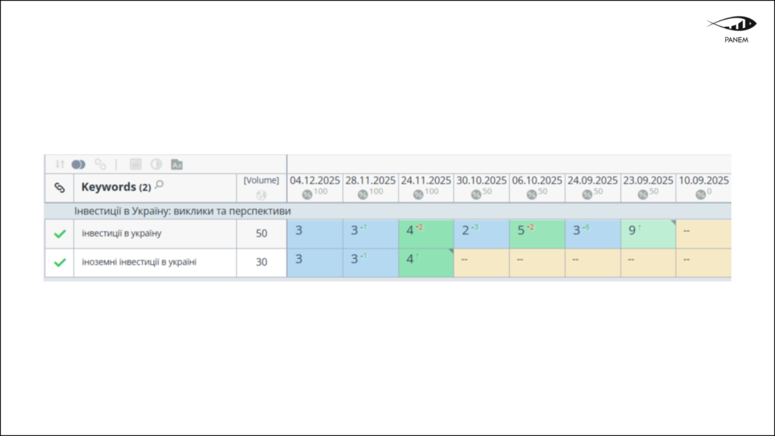The image size is (775, 436).
Task: Select the overlapping circles comparison icon
Action: tap(79, 163)
